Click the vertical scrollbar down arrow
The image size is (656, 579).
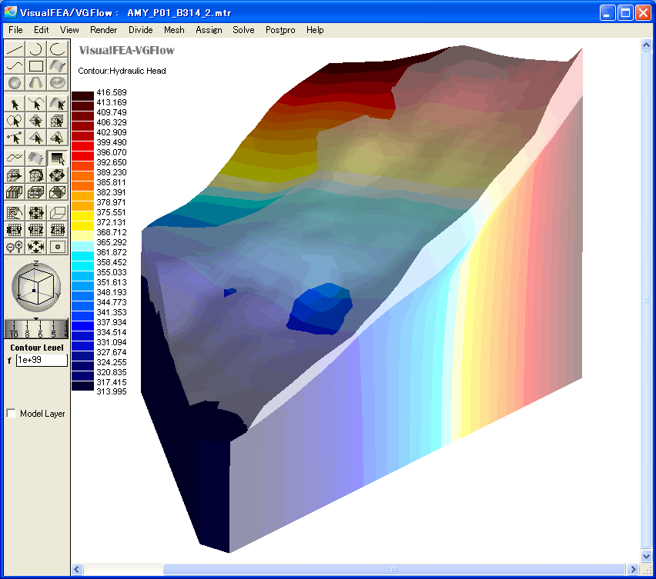tap(647, 555)
